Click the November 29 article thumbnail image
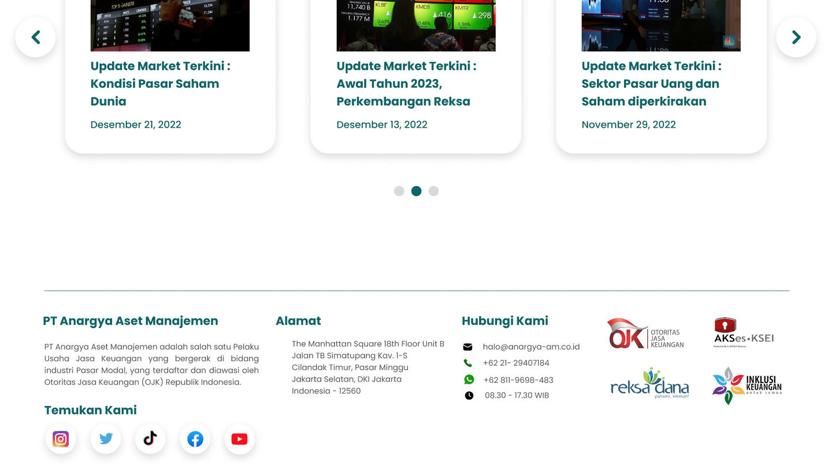 pyautogui.click(x=661, y=26)
